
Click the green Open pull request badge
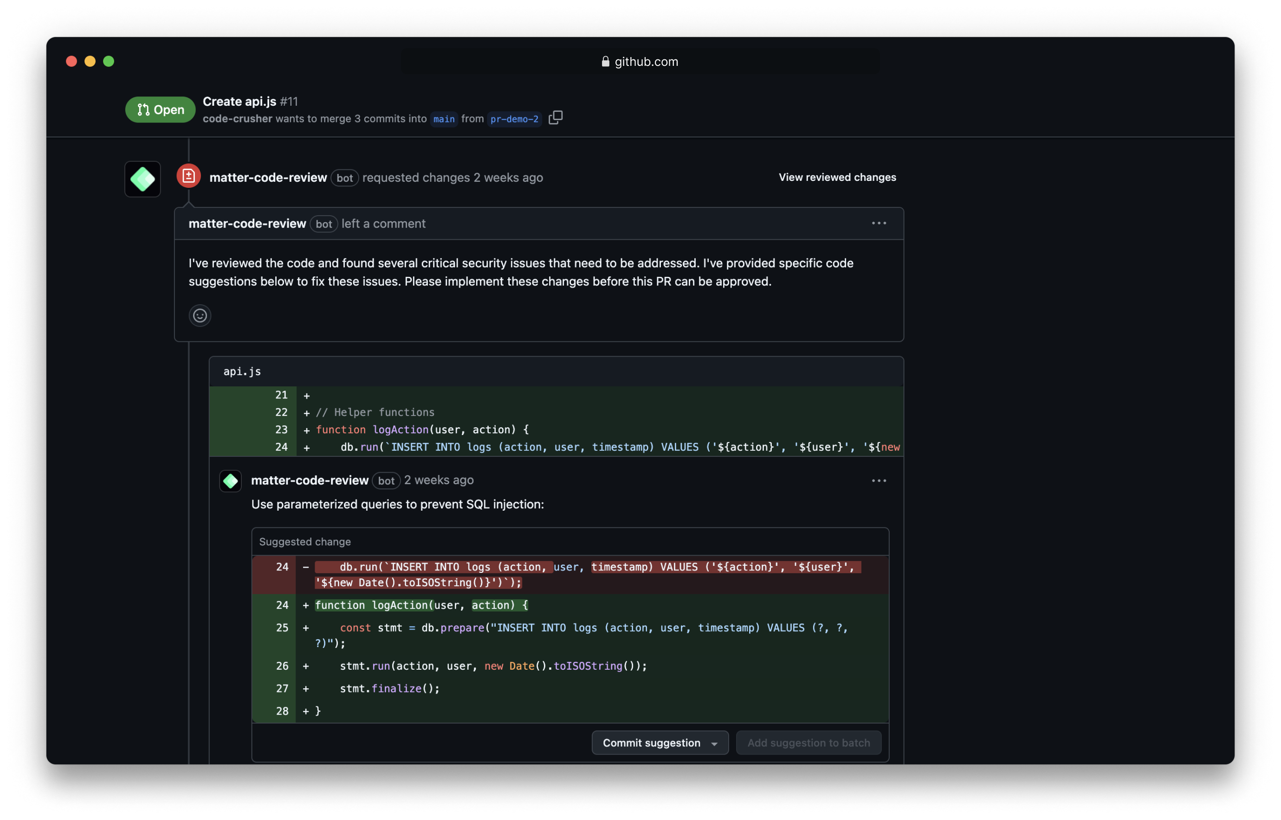pyautogui.click(x=161, y=109)
